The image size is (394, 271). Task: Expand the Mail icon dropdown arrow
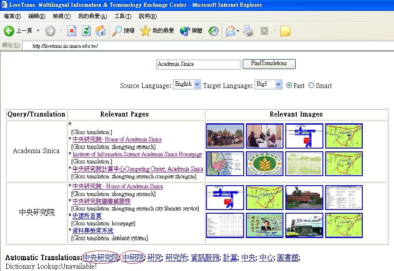tap(238, 31)
